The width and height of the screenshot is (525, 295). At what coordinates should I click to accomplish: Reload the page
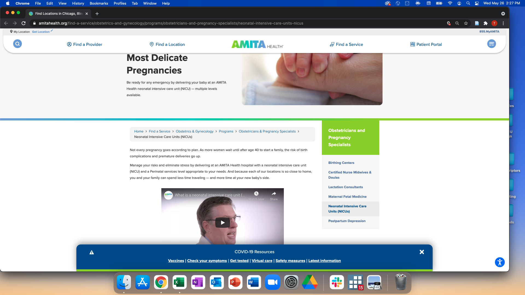tap(24, 23)
